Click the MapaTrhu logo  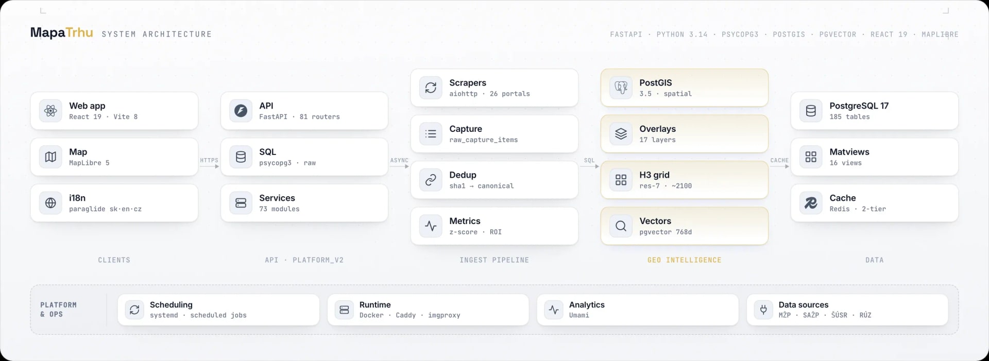(x=62, y=33)
